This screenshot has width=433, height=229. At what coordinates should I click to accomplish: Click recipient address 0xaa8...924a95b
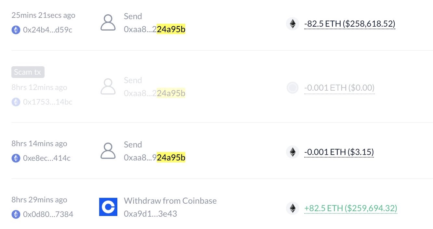point(155,158)
